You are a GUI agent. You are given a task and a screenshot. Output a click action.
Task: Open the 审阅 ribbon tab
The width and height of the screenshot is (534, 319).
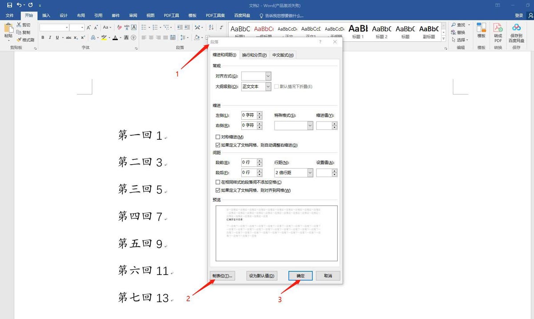coord(133,16)
